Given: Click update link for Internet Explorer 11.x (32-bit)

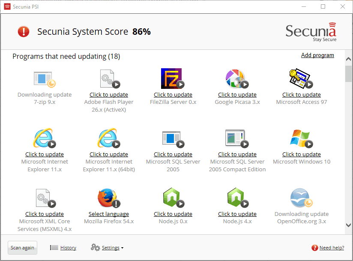Looking at the screenshot, I should tap(45, 154).
